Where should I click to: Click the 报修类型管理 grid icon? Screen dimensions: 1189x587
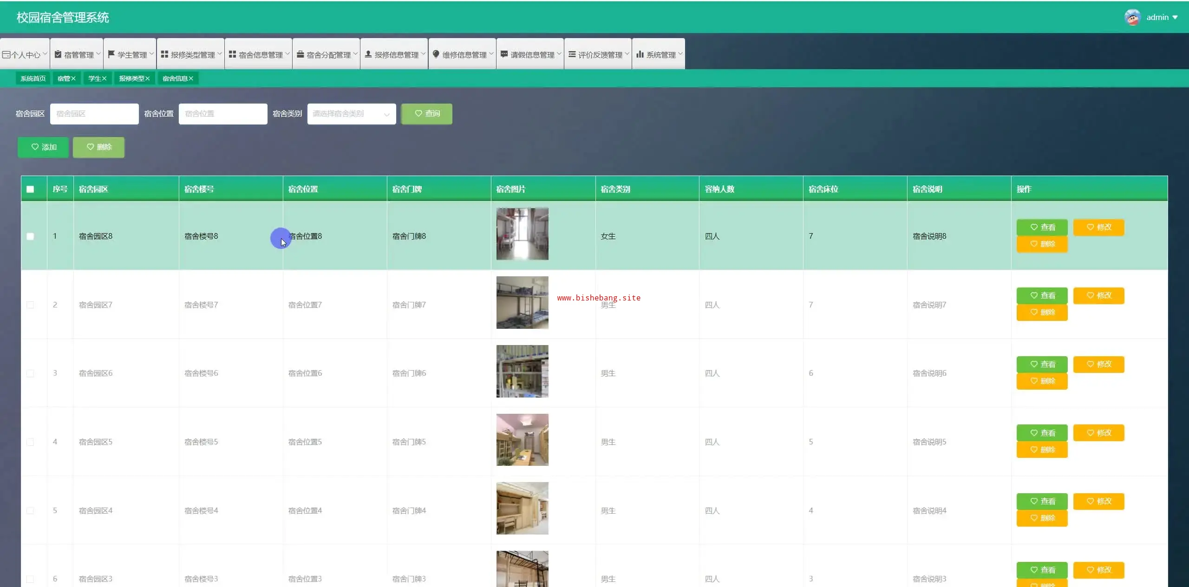[164, 54]
